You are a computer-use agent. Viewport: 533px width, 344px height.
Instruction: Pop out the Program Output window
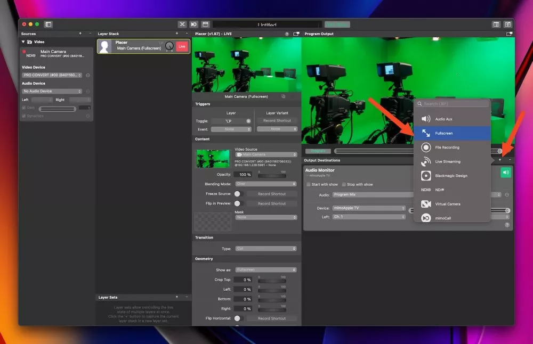click(509, 34)
